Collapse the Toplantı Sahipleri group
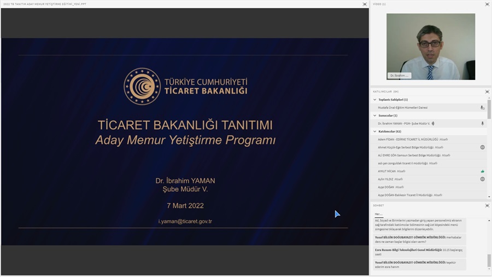Viewport: 492px width, 277px height. (x=375, y=100)
